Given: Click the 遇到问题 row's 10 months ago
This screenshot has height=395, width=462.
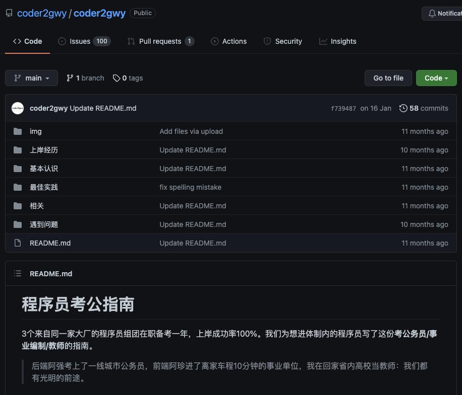Looking at the screenshot, I should pyautogui.click(x=424, y=224).
